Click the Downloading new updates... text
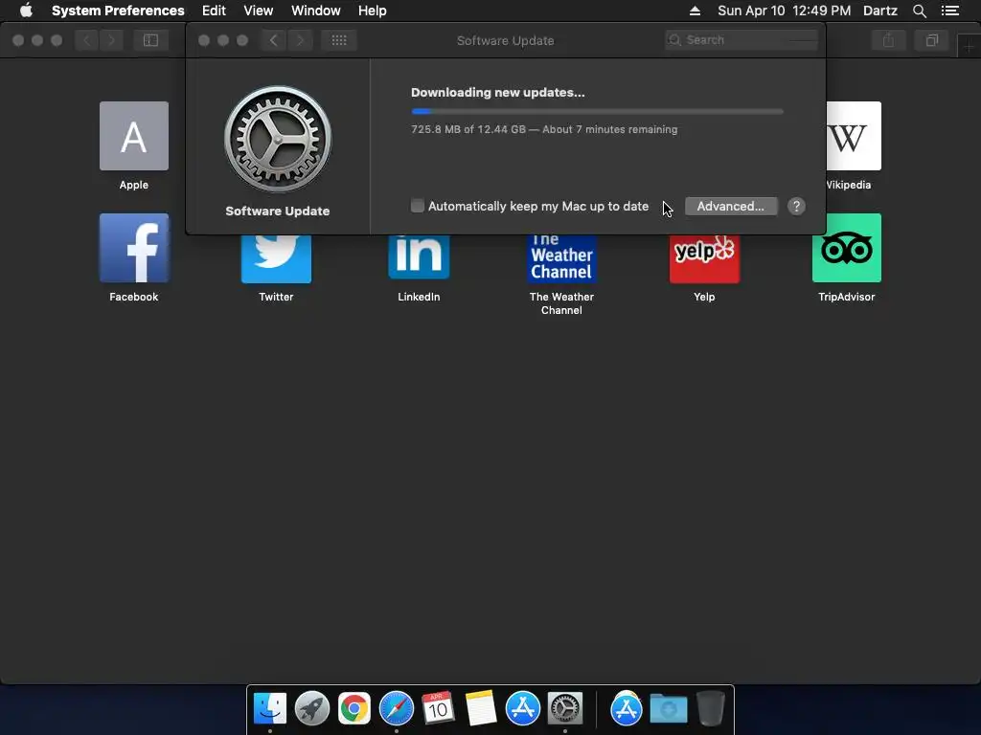 click(498, 93)
